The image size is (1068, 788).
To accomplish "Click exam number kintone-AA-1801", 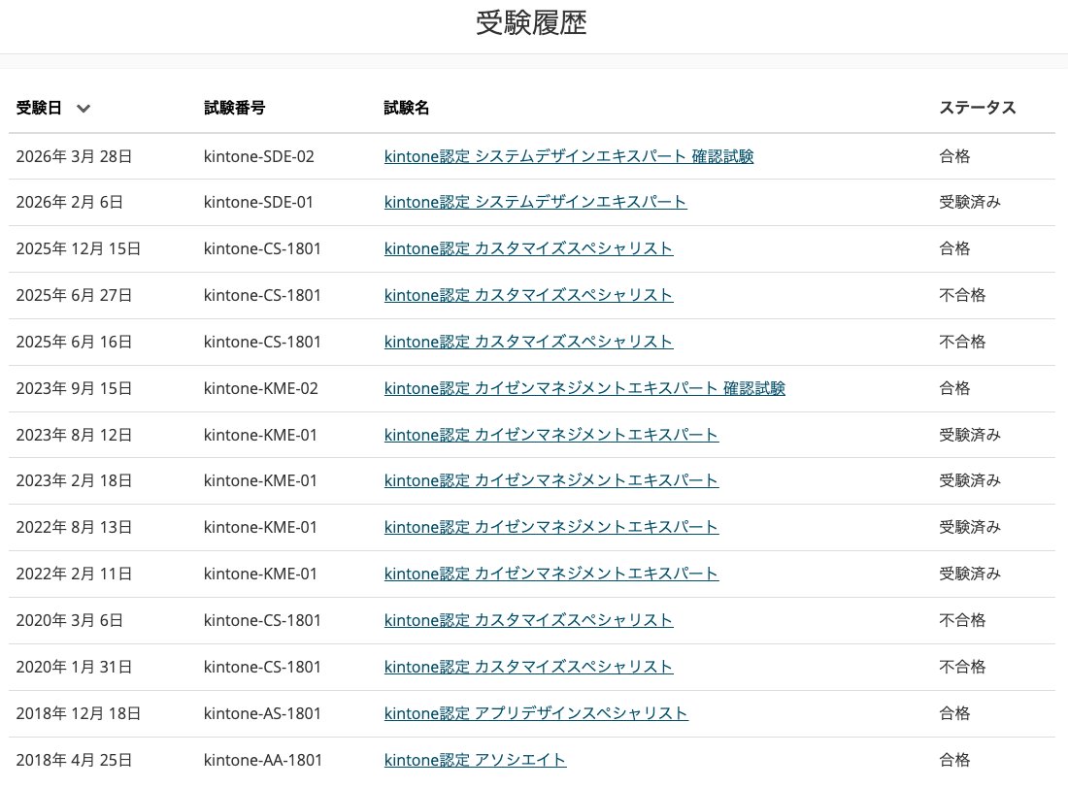I will [x=263, y=760].
